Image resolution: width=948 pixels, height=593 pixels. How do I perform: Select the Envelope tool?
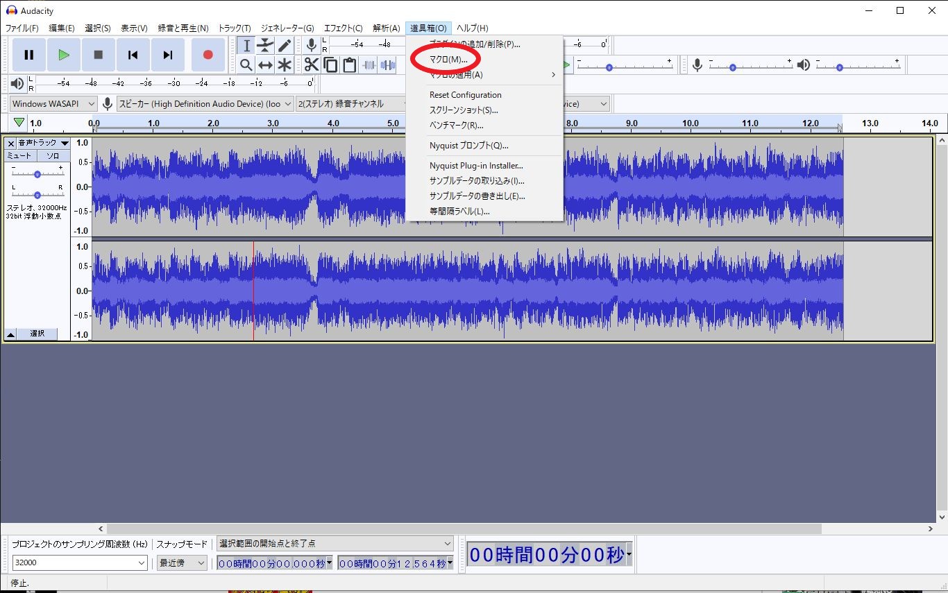pos(265,46)
